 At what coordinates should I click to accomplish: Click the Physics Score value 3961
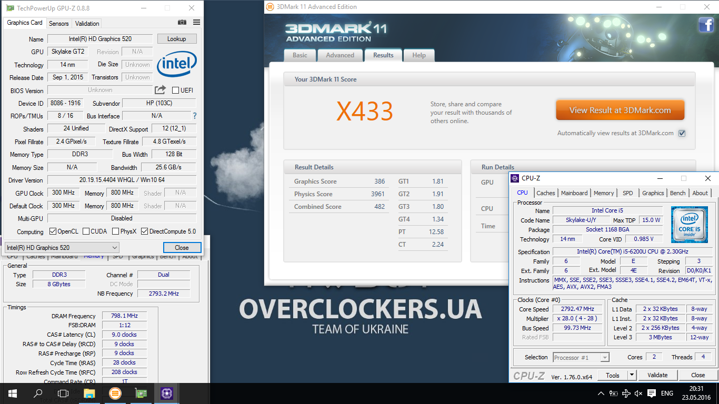click(x=378, y=194)
